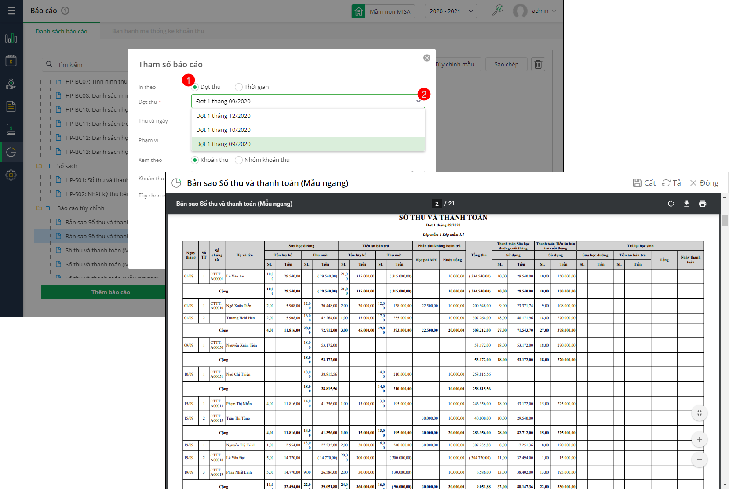Choose highlighted Đợt 1 tháng 09/2020 option
Image resolution: width=729 pixels, height=489 pixels.
pos(308,144)
